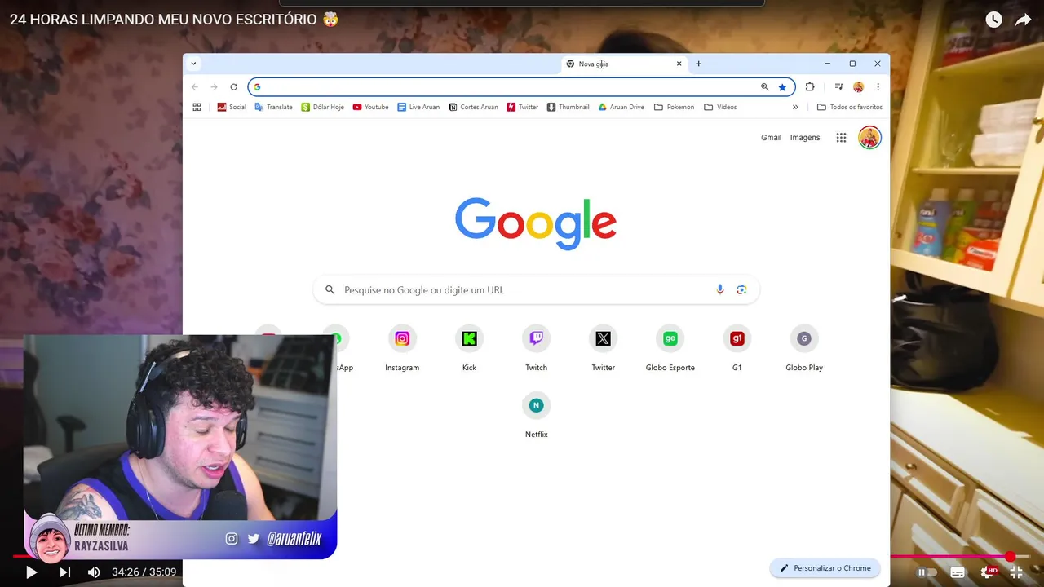Open a new Chrome tab
1044x587 pixels.
coord(698,64)
